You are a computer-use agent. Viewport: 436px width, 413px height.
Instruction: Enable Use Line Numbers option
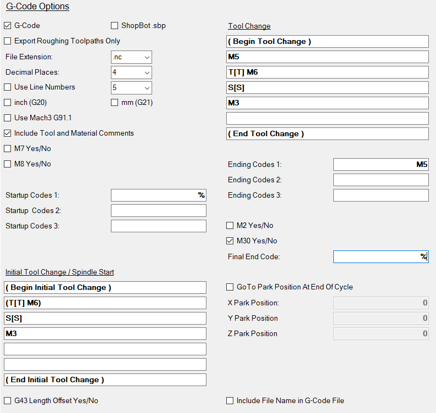click(8, 87)
